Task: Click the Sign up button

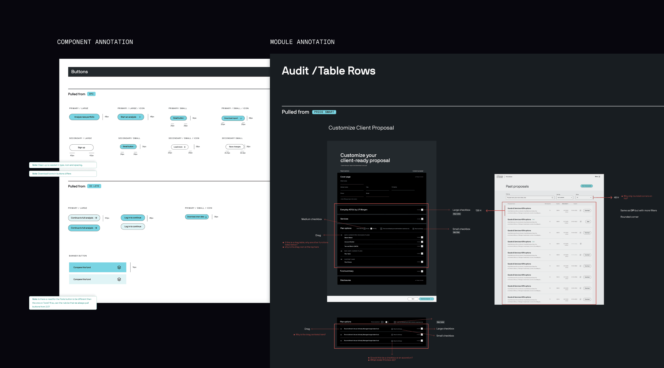Action: point(81,147)
